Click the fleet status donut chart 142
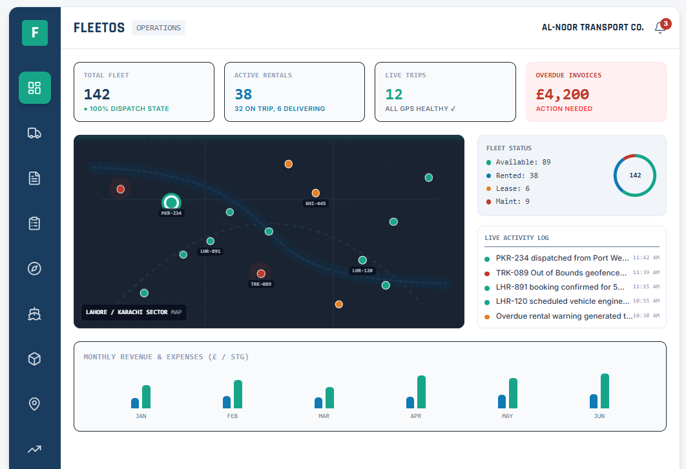This screenshot has width=686, height=469. [x=635, y=175]
